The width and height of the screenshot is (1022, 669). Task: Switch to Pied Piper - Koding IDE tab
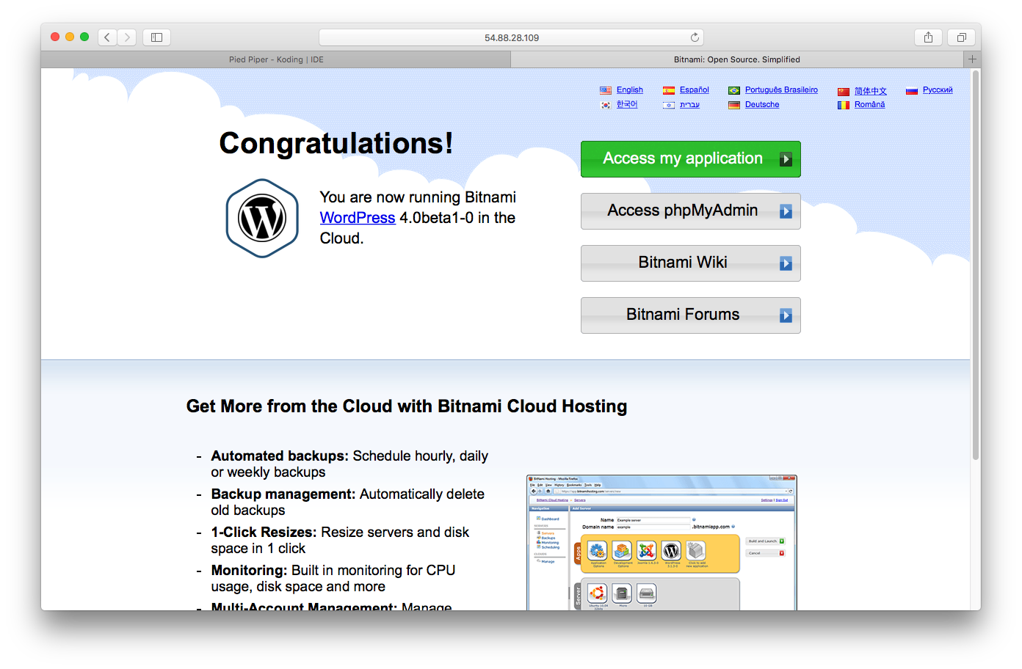(x=276, y=59)
